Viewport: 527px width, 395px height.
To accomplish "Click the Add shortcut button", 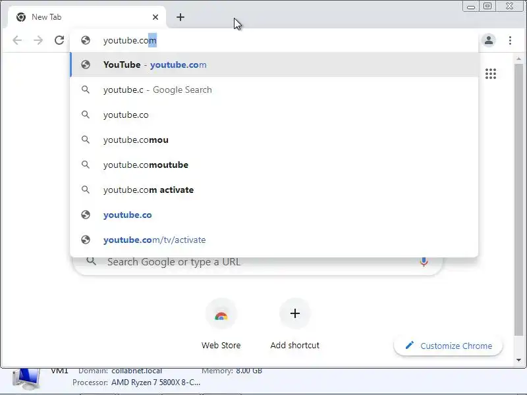I will 294,325.
